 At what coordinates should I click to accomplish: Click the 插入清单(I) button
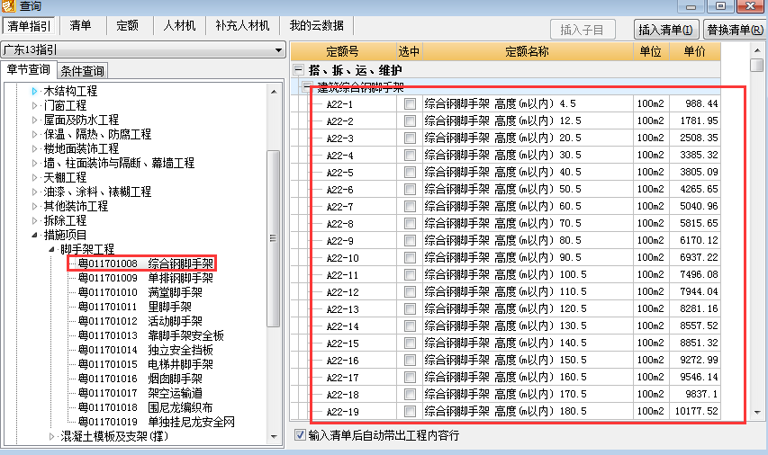(665, 30)
